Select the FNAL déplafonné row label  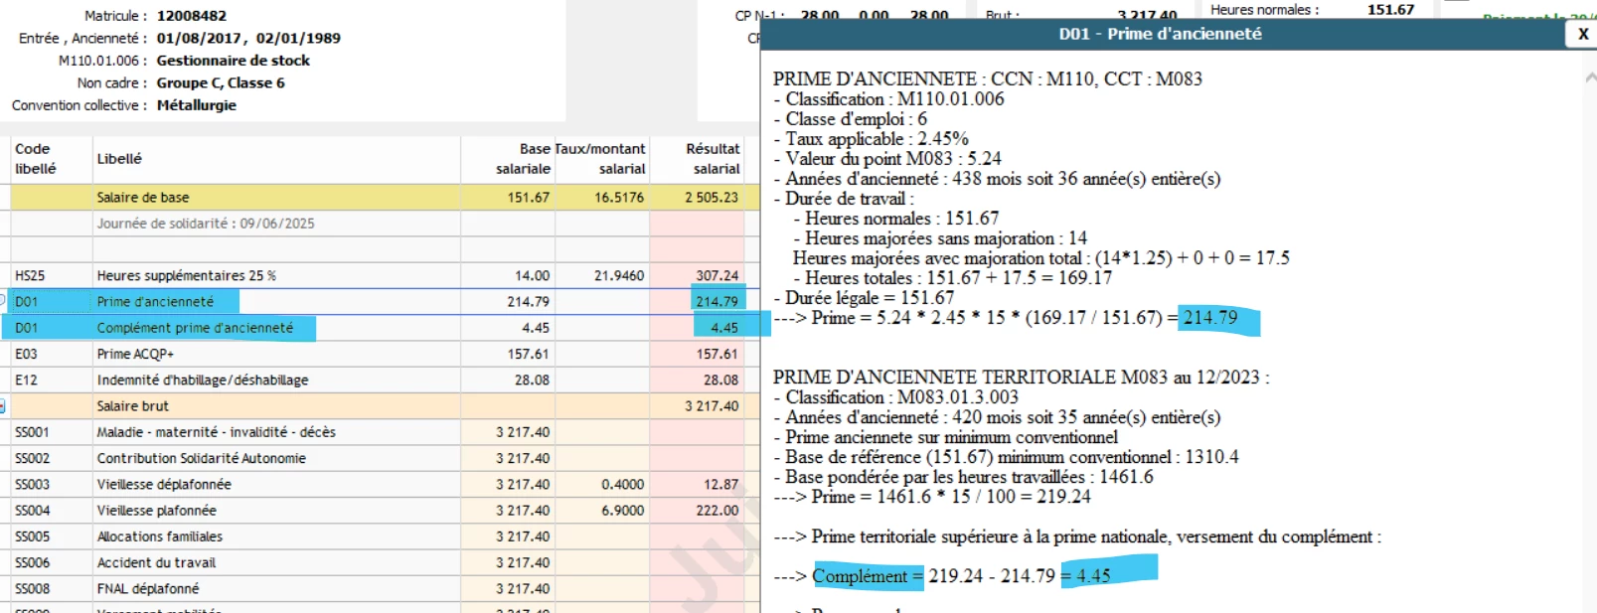(148, 589)
